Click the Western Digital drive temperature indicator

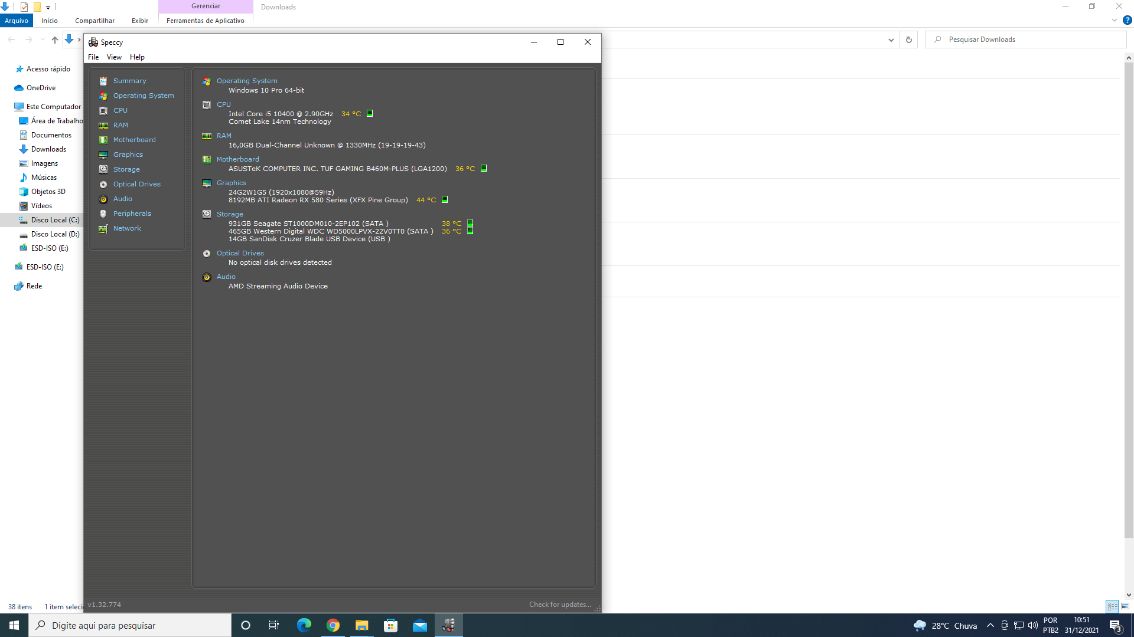pyautogui.click(x=470, y=231)
